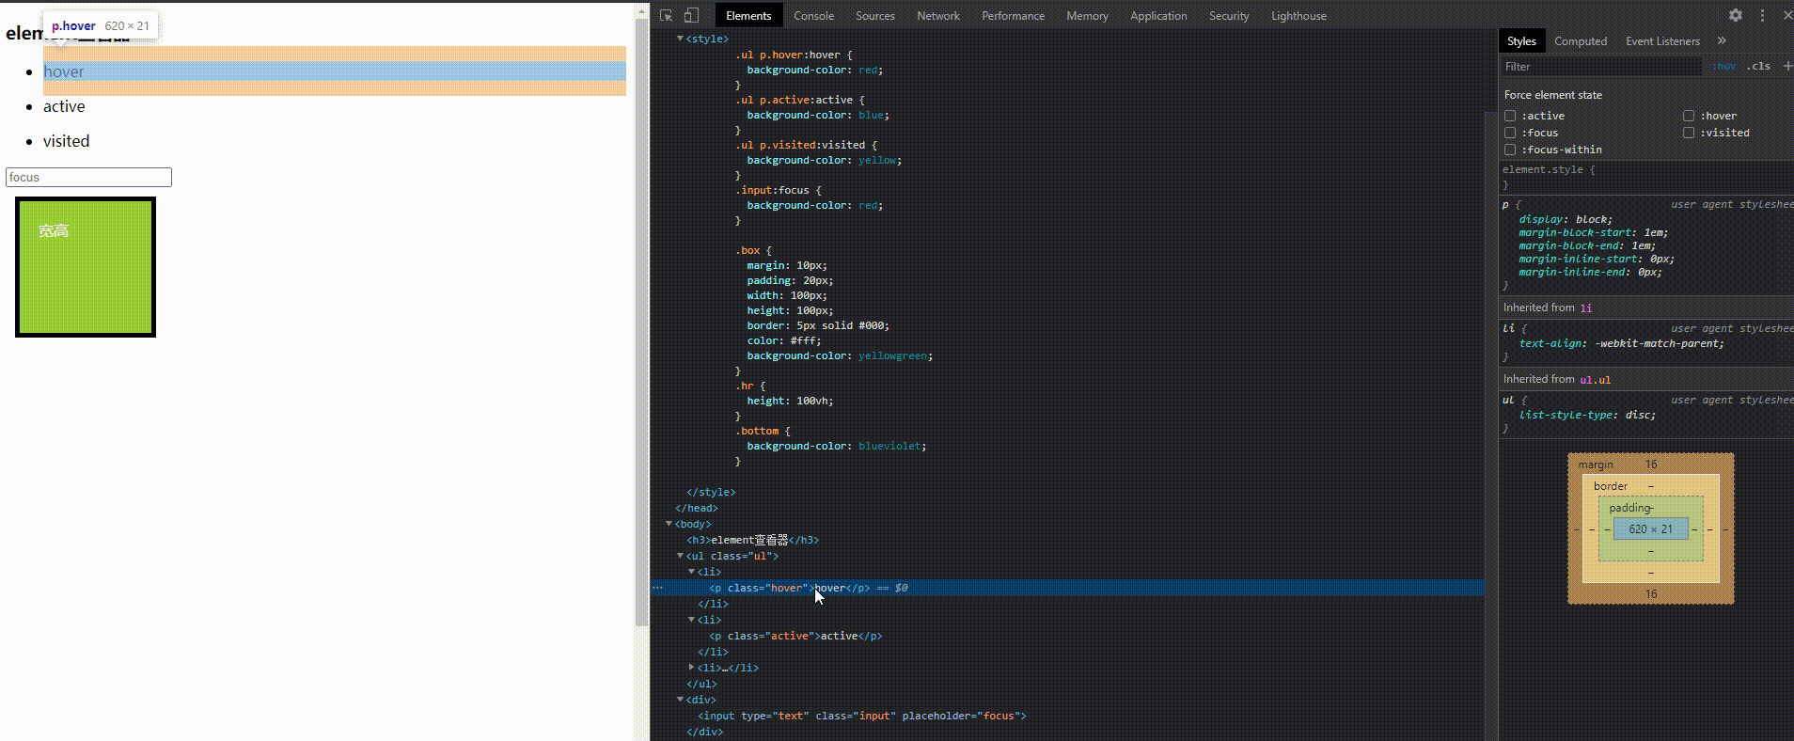
Task: Open the Event Listeners tab
Action: coord(1662,41)
